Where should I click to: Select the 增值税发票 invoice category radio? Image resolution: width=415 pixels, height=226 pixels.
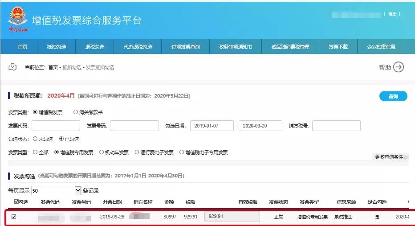click(35, 112)
